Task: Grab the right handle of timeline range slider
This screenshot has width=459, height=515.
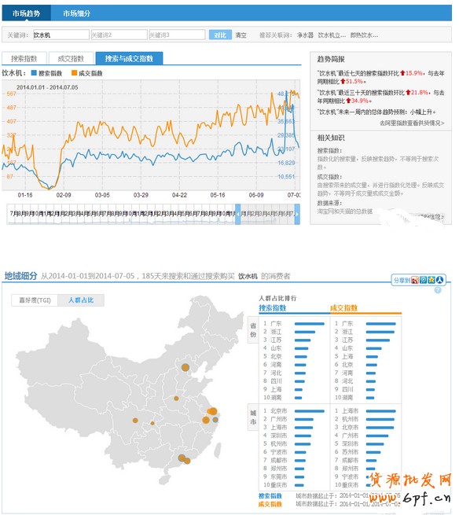Action: point(297,214)
